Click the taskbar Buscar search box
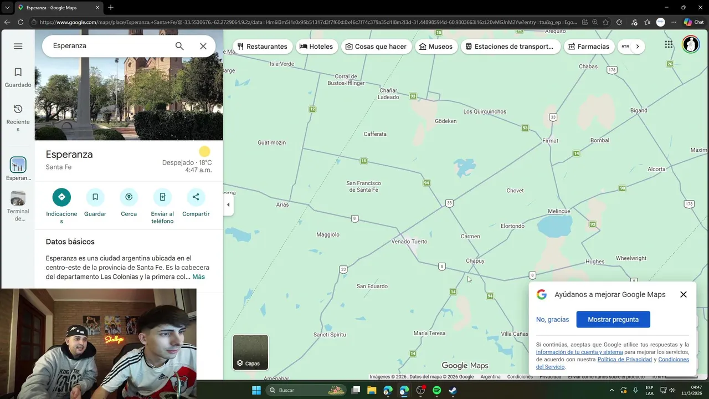 click(306, 390)
